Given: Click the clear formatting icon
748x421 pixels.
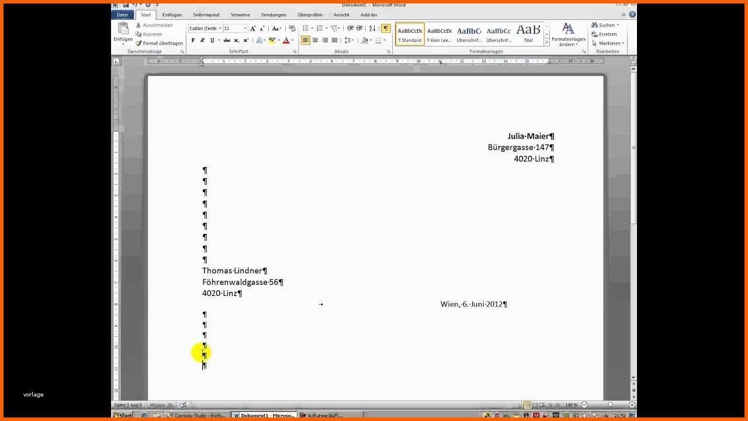Looking at the screenshot, I should tap(292, 28).
